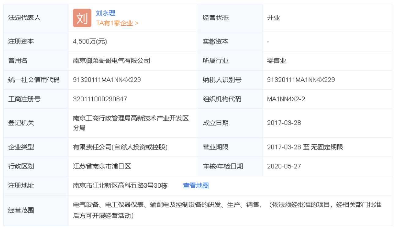The height and width of the screenshot is (230, 397).
Task: Click the 开业 business status value
Action: tap(273, 18)
